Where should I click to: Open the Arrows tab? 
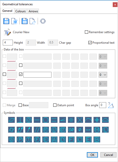click(x=33, y=11)
